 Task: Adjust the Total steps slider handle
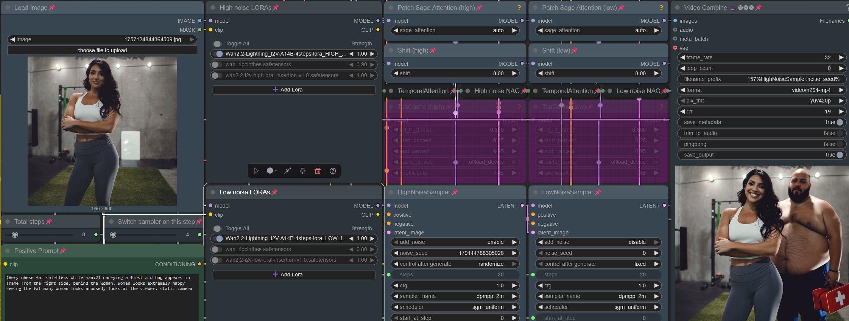(15, 235)
